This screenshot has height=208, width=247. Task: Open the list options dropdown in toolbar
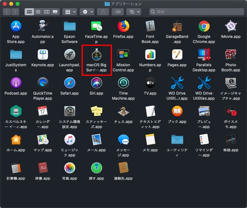coord(134,12)
